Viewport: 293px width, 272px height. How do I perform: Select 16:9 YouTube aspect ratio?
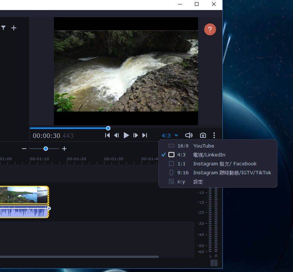(218, 146)
